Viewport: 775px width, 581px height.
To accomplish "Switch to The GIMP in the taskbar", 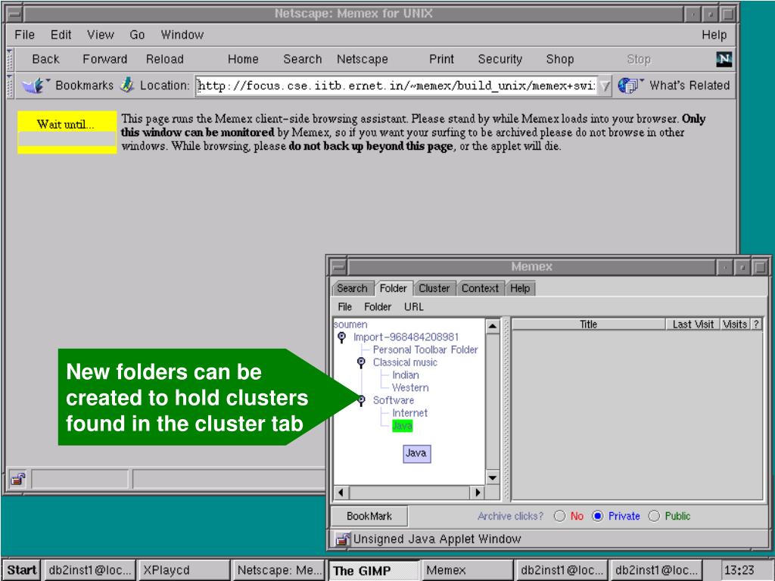I will coord(373,570).
